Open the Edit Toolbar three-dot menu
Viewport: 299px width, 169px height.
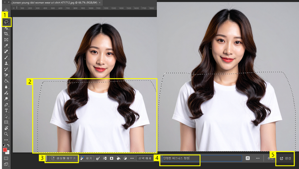click(x=6, y=140)
